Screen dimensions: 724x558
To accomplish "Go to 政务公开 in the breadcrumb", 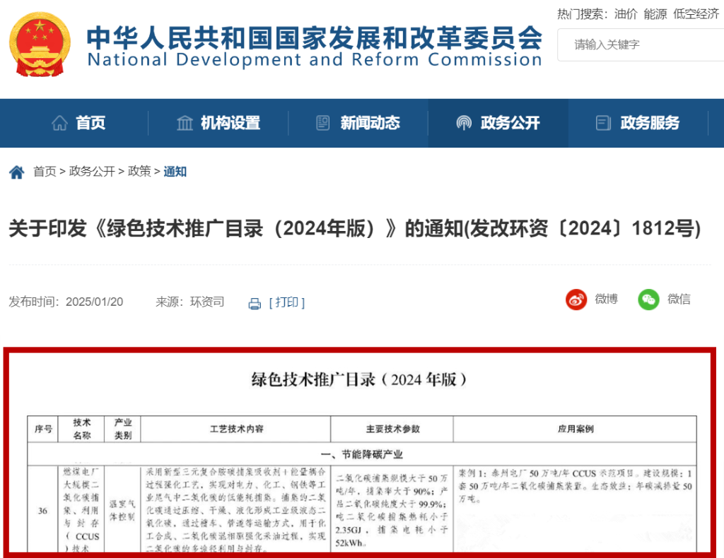I will click(92, 172).
